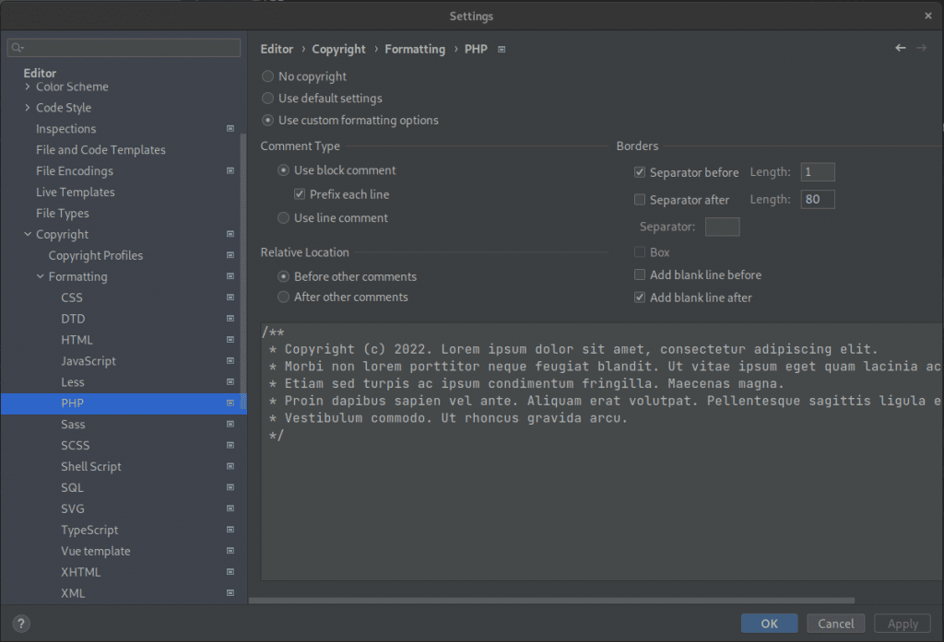Click the project icon beside File Encodings
This screenshot has height=642, width=944.
pos(230,171)
